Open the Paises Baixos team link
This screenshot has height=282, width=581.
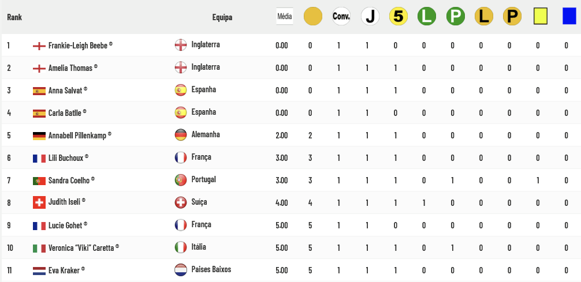(211, 269)
